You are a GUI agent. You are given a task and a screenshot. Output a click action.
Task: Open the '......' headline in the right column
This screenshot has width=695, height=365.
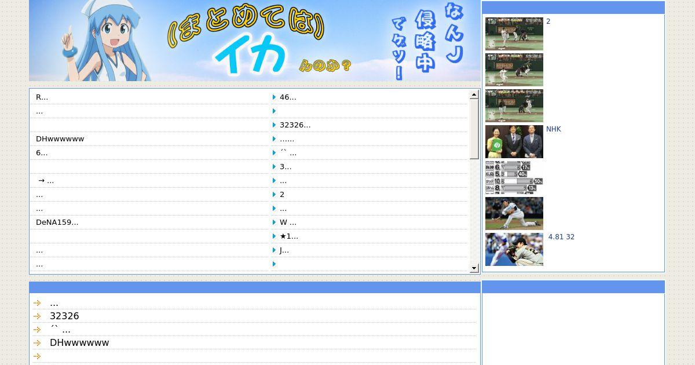coord(287,139)
